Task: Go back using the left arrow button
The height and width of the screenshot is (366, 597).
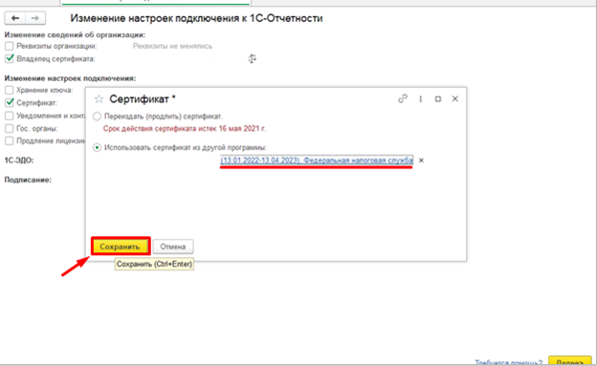Action: tap(15, 18)
